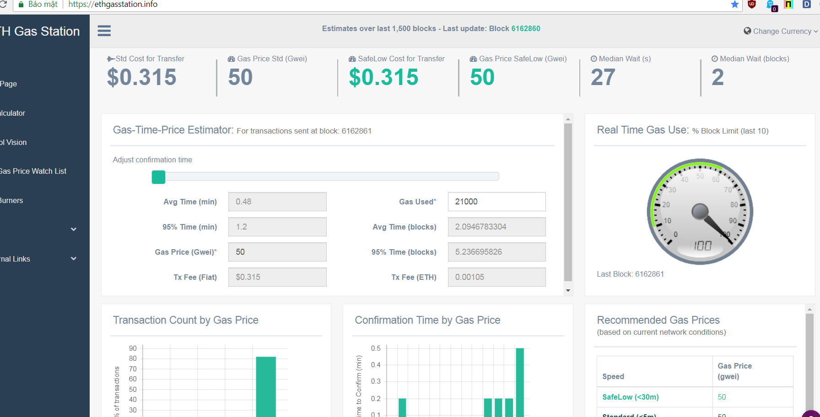Click the Gas Price SafeLow value 50
The width and height of the screenshot is (820, 417).
point(482,77)
